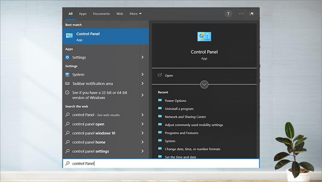Expand 'control Panel - See web results' arrow
Image resolution: width=322 pixels, height=182 pixels.
[142, 115]
